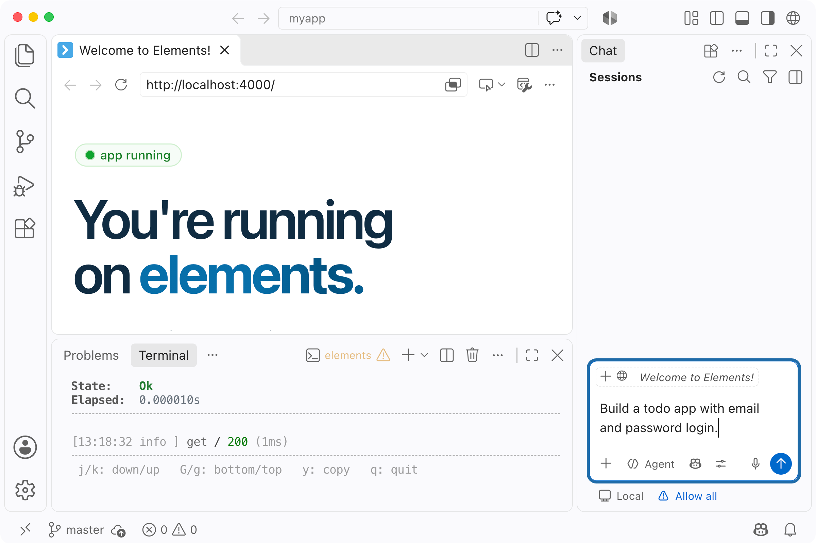Close the terminal panel
This screenshot has height=544, width=816.
558,355
